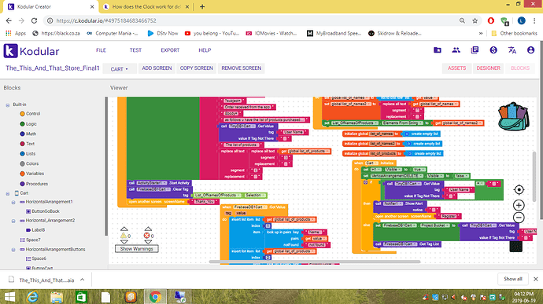Image resolution: width=543 pixels, height=304 pixels.
Task: Open the HELP menu
Action: click(x=205, y=50)
